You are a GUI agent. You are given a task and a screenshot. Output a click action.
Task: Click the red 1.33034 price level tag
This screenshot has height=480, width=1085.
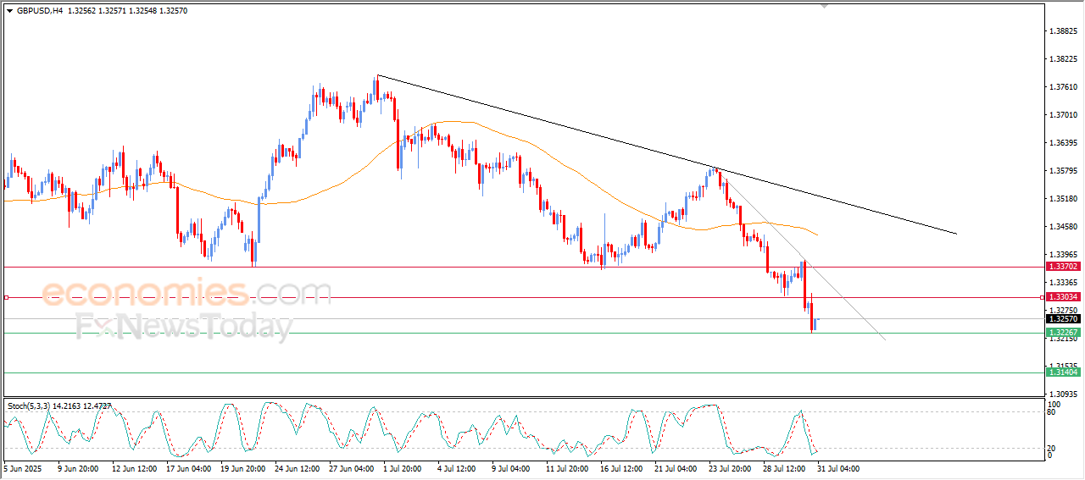(1062, 297)
